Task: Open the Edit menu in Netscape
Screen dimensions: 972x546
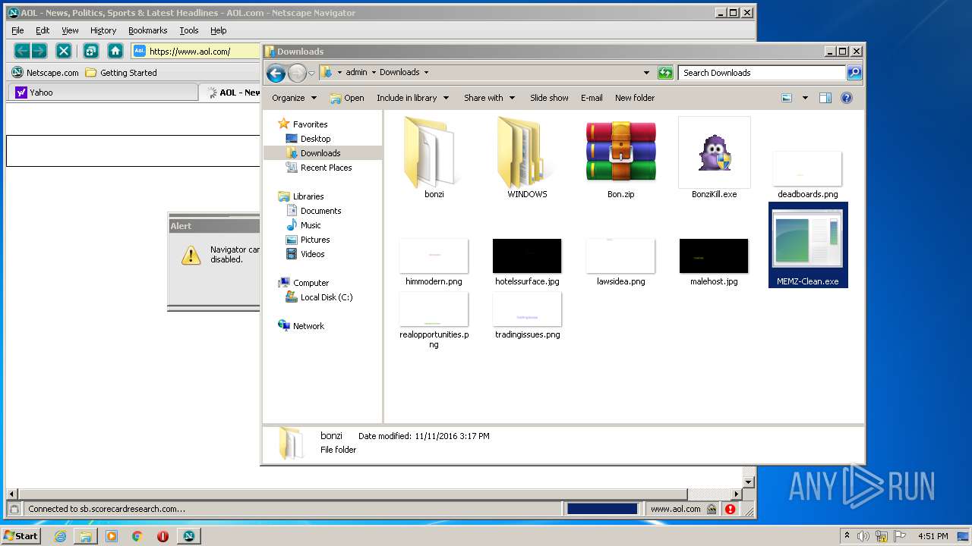Action: tap(43, 30)
